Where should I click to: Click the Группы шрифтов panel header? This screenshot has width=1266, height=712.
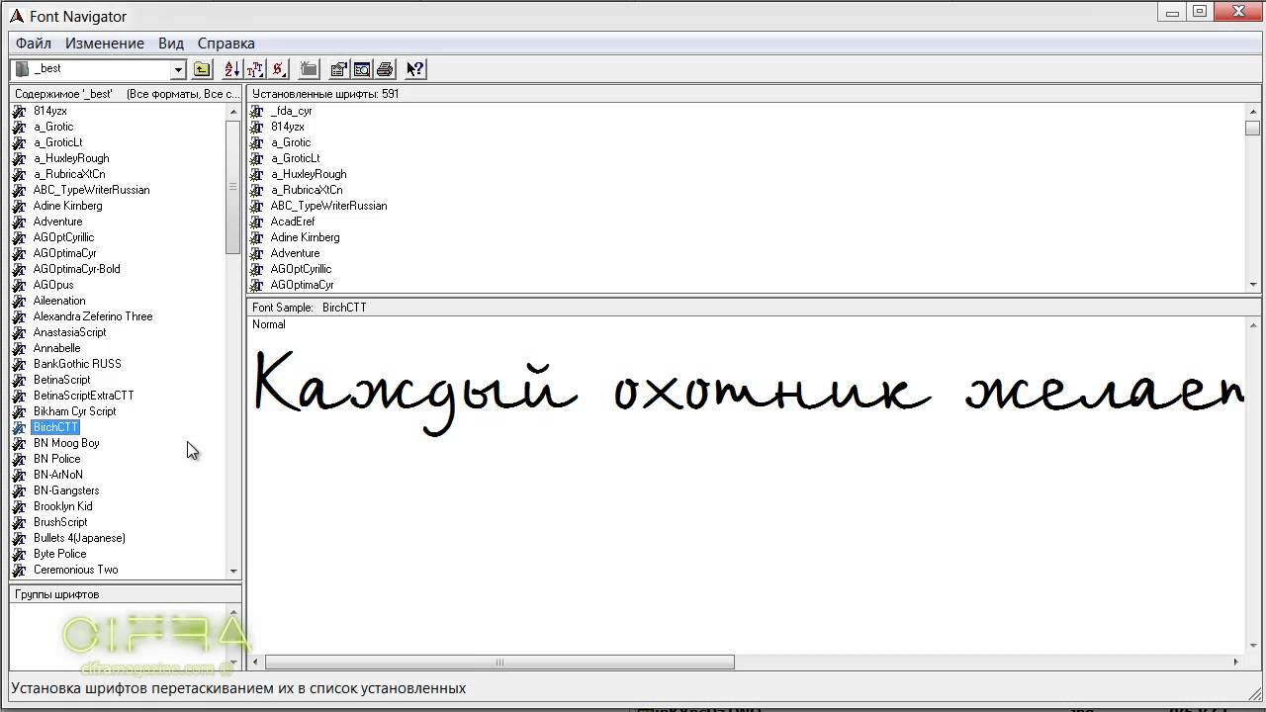tap(125, 594)
